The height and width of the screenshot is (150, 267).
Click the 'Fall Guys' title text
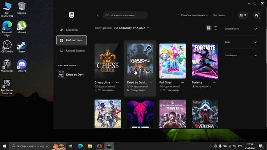pos(165,82)
